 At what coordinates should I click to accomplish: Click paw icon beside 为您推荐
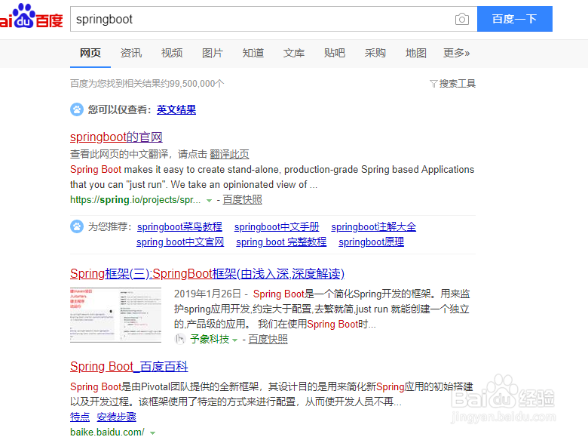tap(77, 226)
